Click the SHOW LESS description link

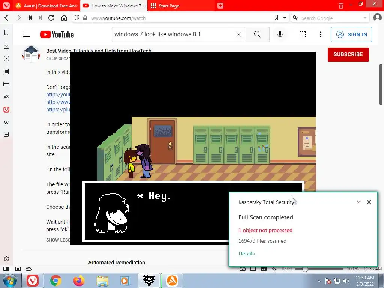[x=58, y=240]
